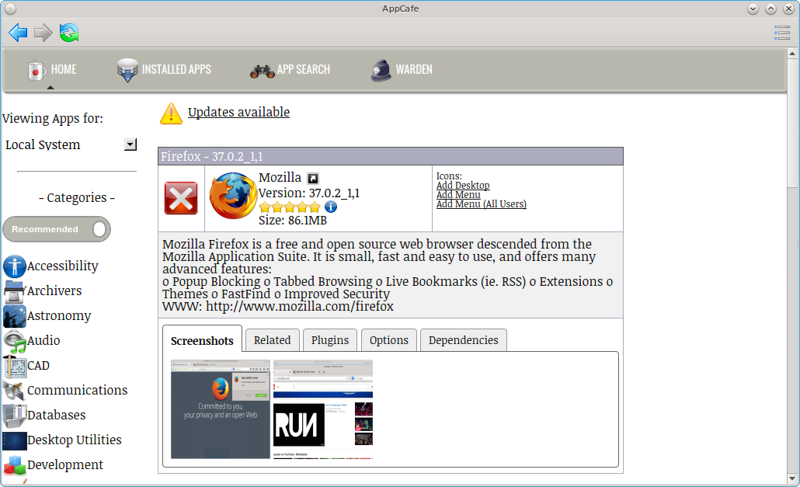Click the CAD category icon
Image resolution: width=800 pixels, height=487 pixels.
tap(14, 366)
